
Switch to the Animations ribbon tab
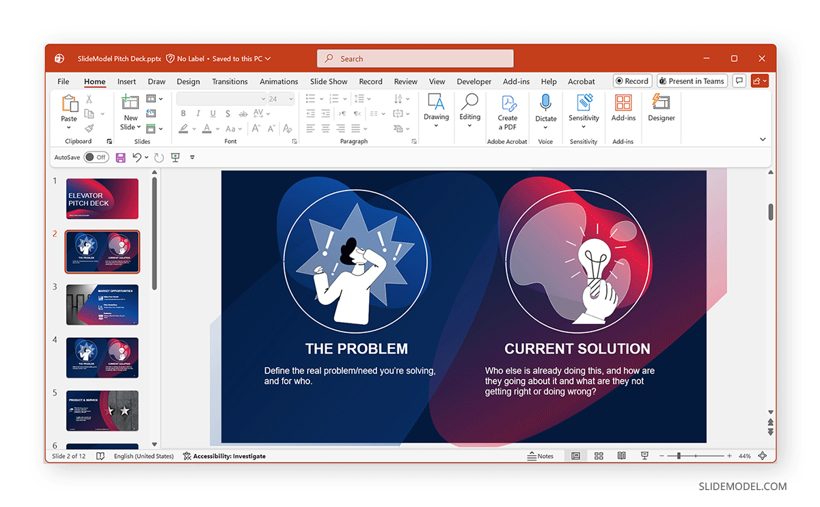click(279, 81)
